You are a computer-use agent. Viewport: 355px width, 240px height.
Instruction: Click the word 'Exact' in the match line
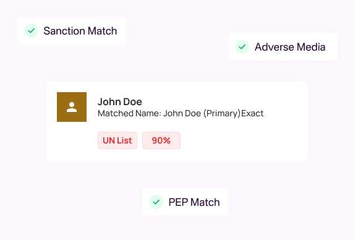tap(252, 113)
